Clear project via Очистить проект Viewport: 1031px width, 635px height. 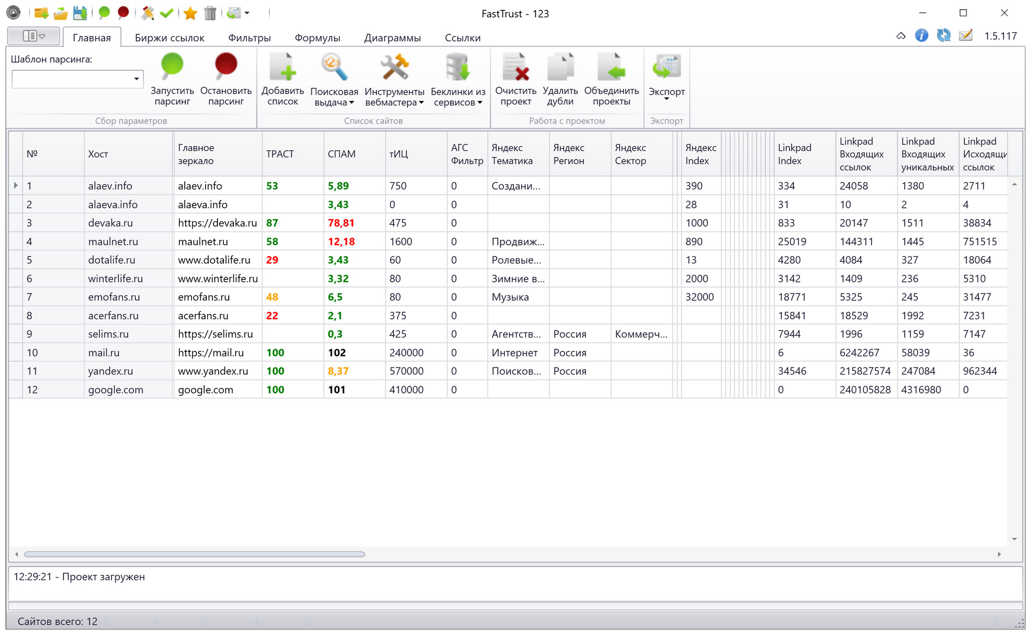pyautogui.click(x=515, y=80)
